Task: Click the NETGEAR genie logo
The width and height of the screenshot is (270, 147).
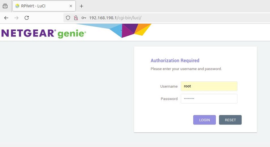Action: click(44, 33)
